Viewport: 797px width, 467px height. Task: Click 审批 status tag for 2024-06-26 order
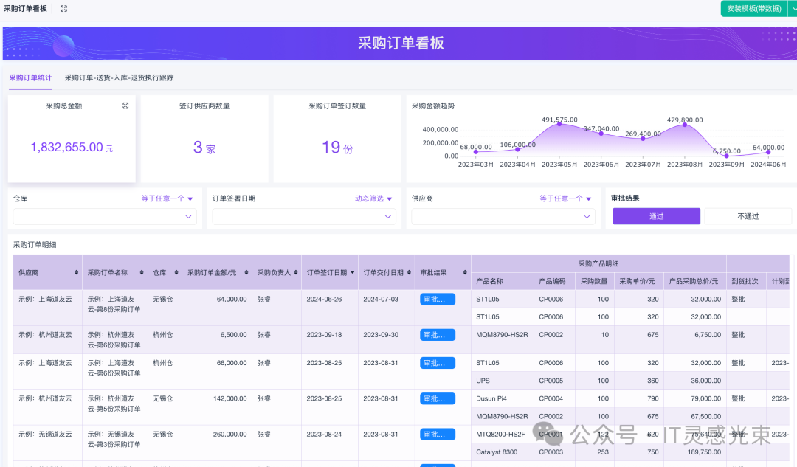[437, 299]
